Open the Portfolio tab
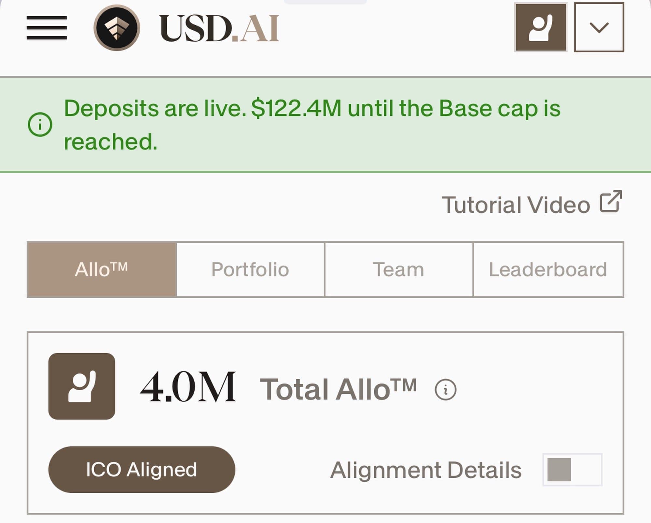 pos(250,270)
